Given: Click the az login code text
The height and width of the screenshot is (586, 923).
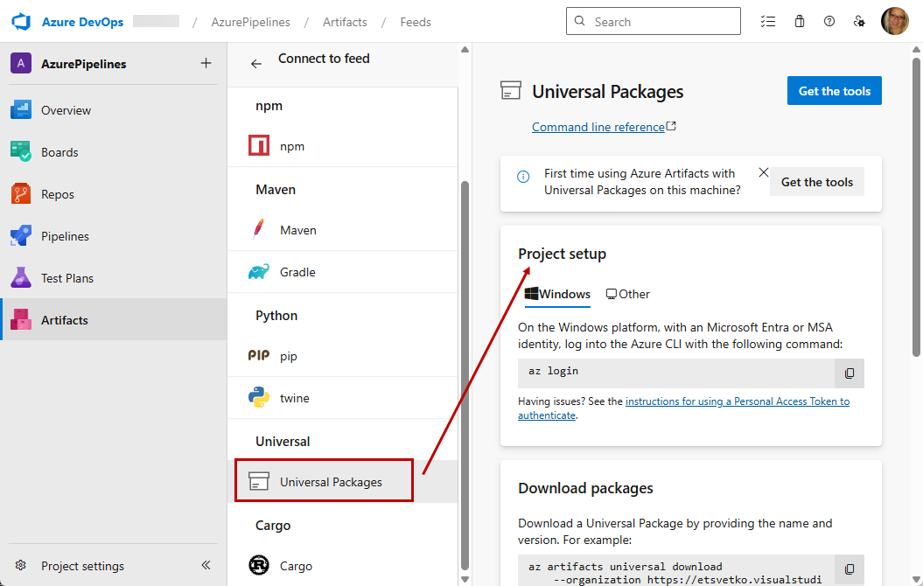Looking at the screenshot, I should pyautogui.click(x=553, y=371).
